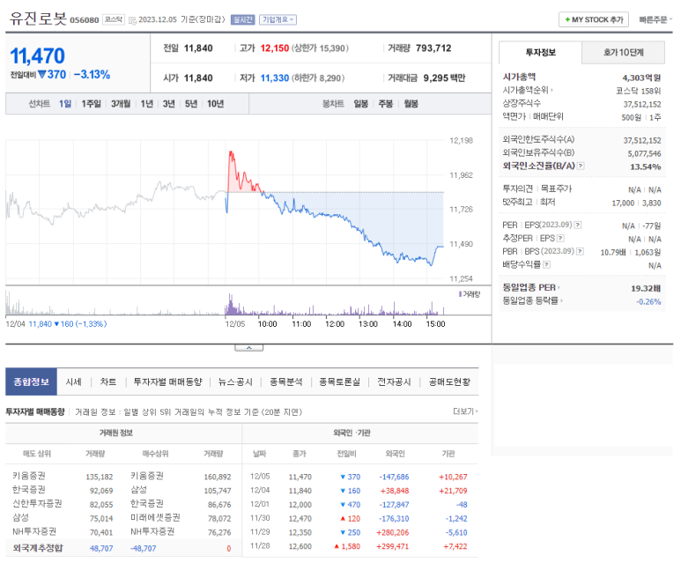Screen dimensions: 681x563
Task: Switch to 일봉 candle chart
Action: (x=361, y=104)
